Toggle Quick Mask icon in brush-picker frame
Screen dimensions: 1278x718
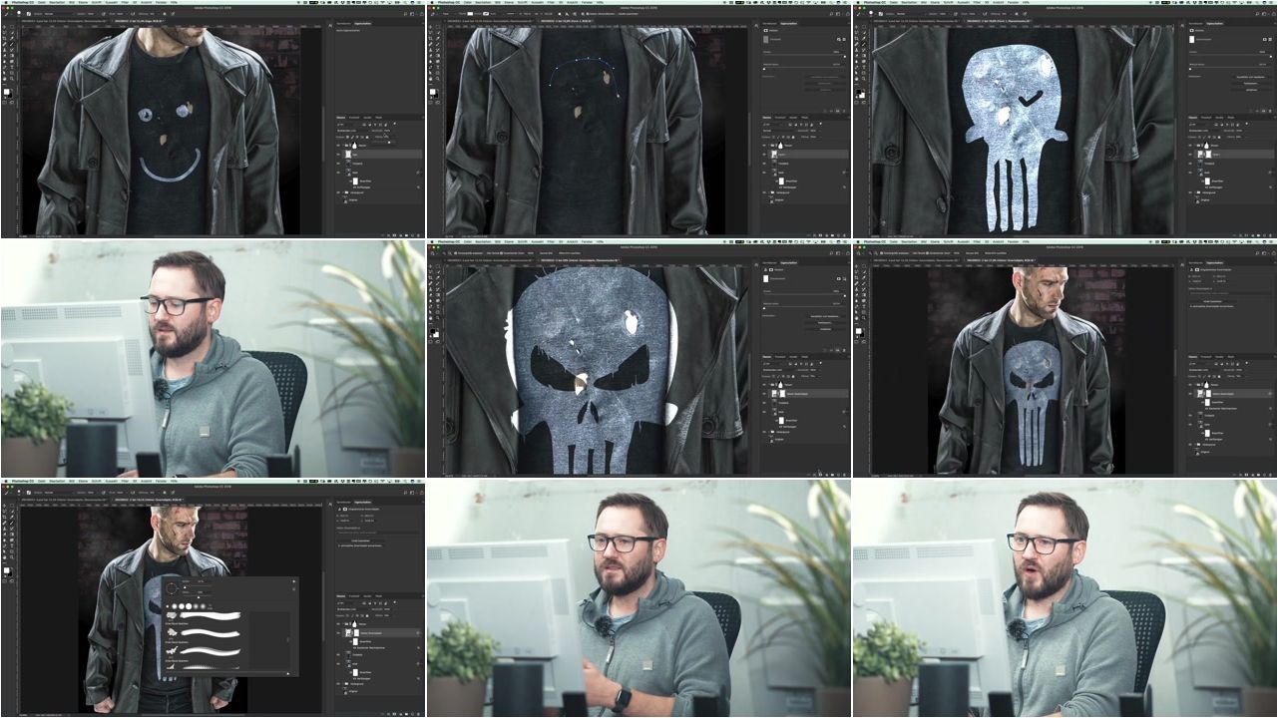click(x=4, y=581)
